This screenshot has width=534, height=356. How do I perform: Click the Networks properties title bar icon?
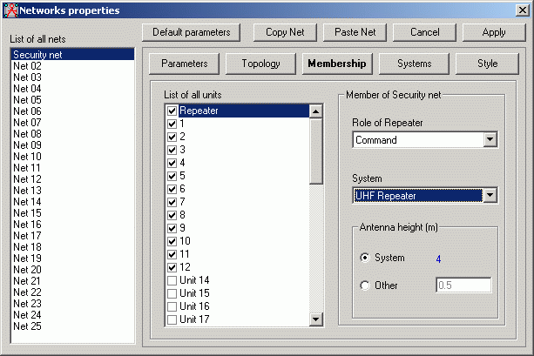pos(10,10)
